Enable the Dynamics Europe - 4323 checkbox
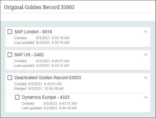Screen dimensions: 156x118 pyautogui.click(x=17, y=97)
